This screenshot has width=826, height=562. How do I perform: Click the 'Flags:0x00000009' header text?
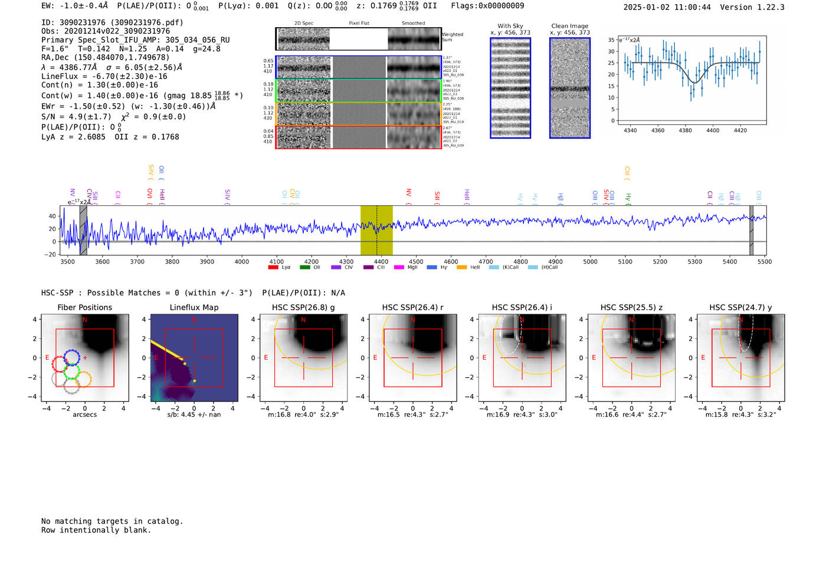(487, 5)
